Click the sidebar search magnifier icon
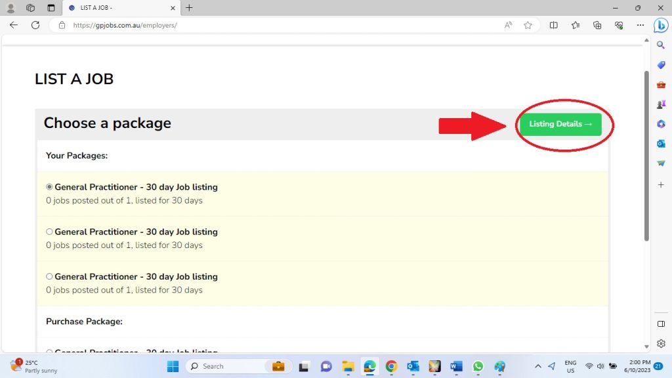672x378 pixels. click(x=661, y=45)
